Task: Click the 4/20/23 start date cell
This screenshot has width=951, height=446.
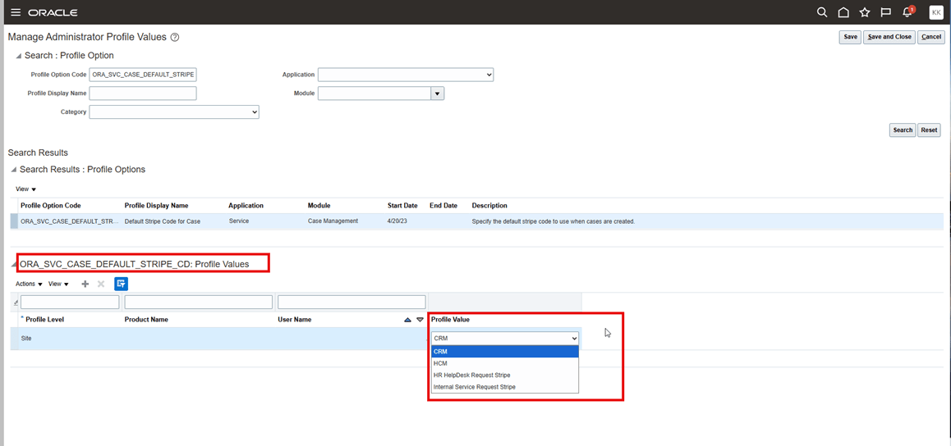Action: (397, 221)
